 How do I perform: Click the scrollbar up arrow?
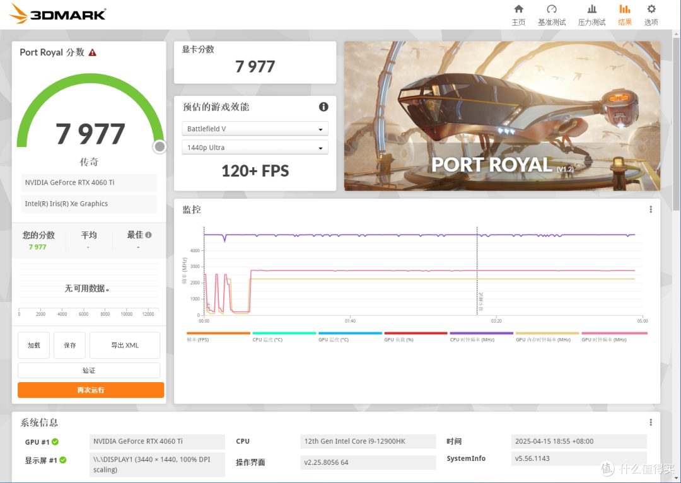pos(676,33)
